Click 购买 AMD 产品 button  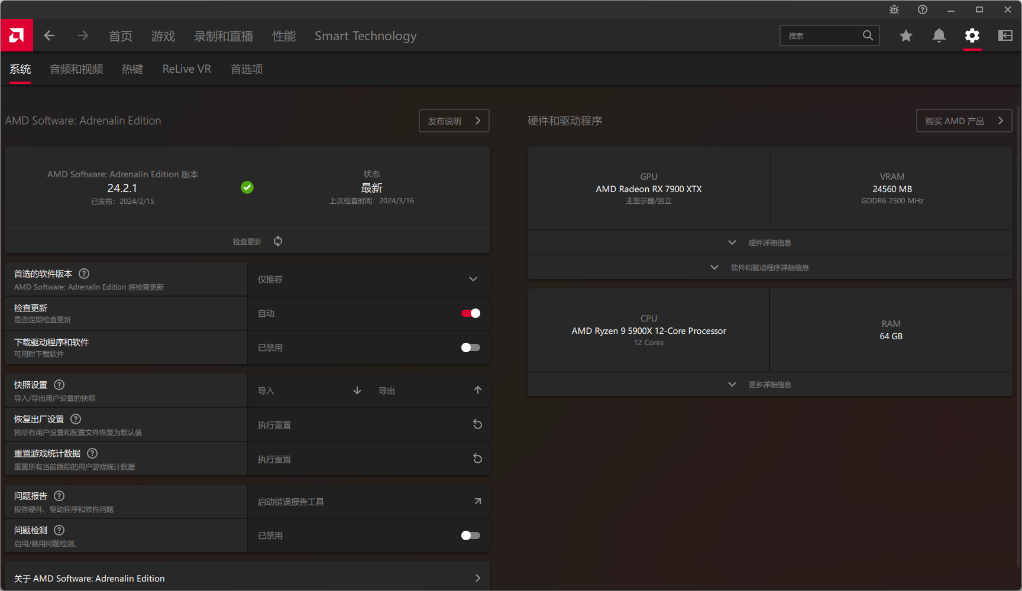[964, 121]
